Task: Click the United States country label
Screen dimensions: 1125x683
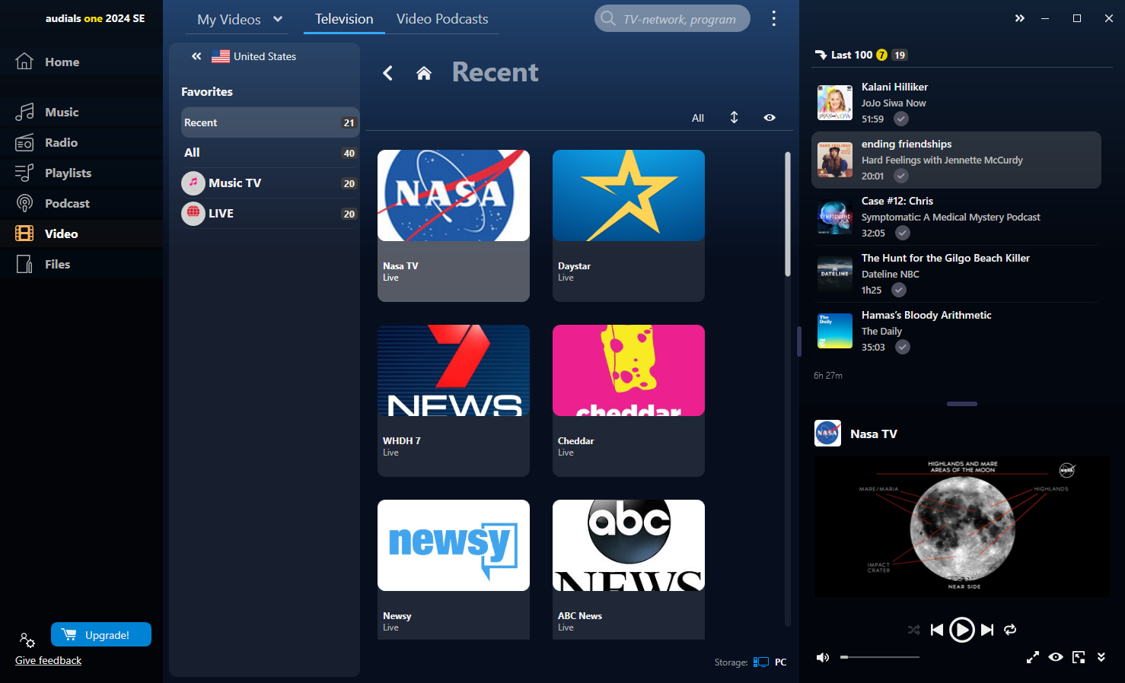Action: 265,56
